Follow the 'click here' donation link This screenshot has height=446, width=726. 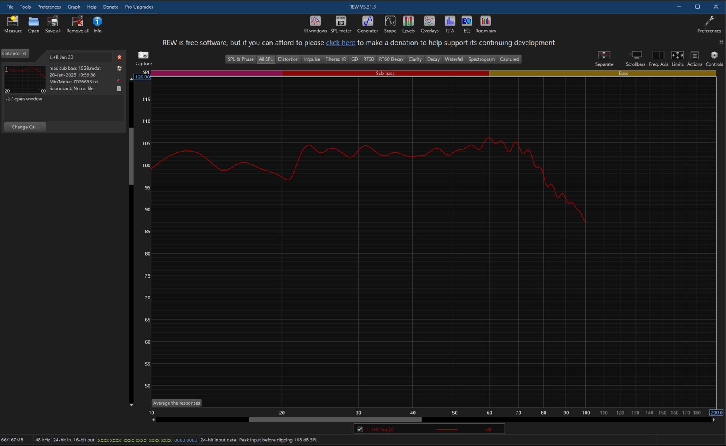pyautogui.click(x=340, y=43)
